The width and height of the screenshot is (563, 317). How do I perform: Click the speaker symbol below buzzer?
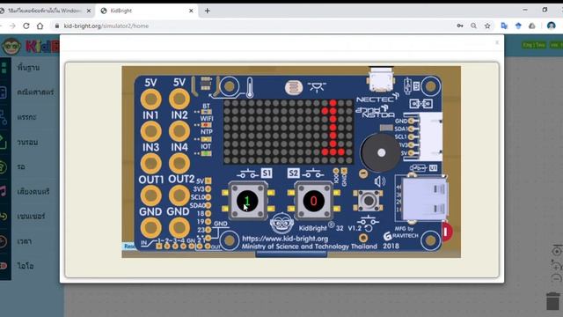click(x=380, y=181)
